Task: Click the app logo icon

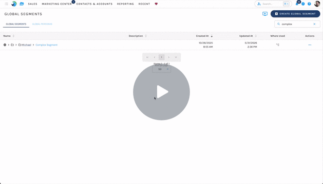Action: (14, 4)
